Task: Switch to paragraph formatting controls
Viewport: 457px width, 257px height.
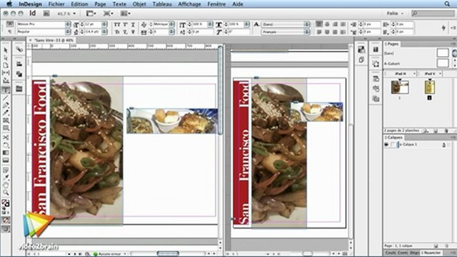Action: pyautogui.click(x=9, y=31)
